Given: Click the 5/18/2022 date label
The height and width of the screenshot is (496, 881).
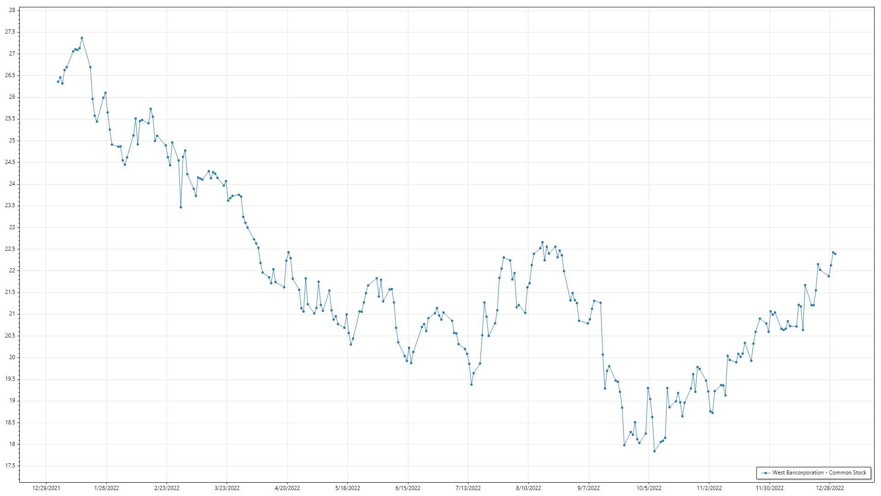Looking at the screenshot, I should pos(347,488).
